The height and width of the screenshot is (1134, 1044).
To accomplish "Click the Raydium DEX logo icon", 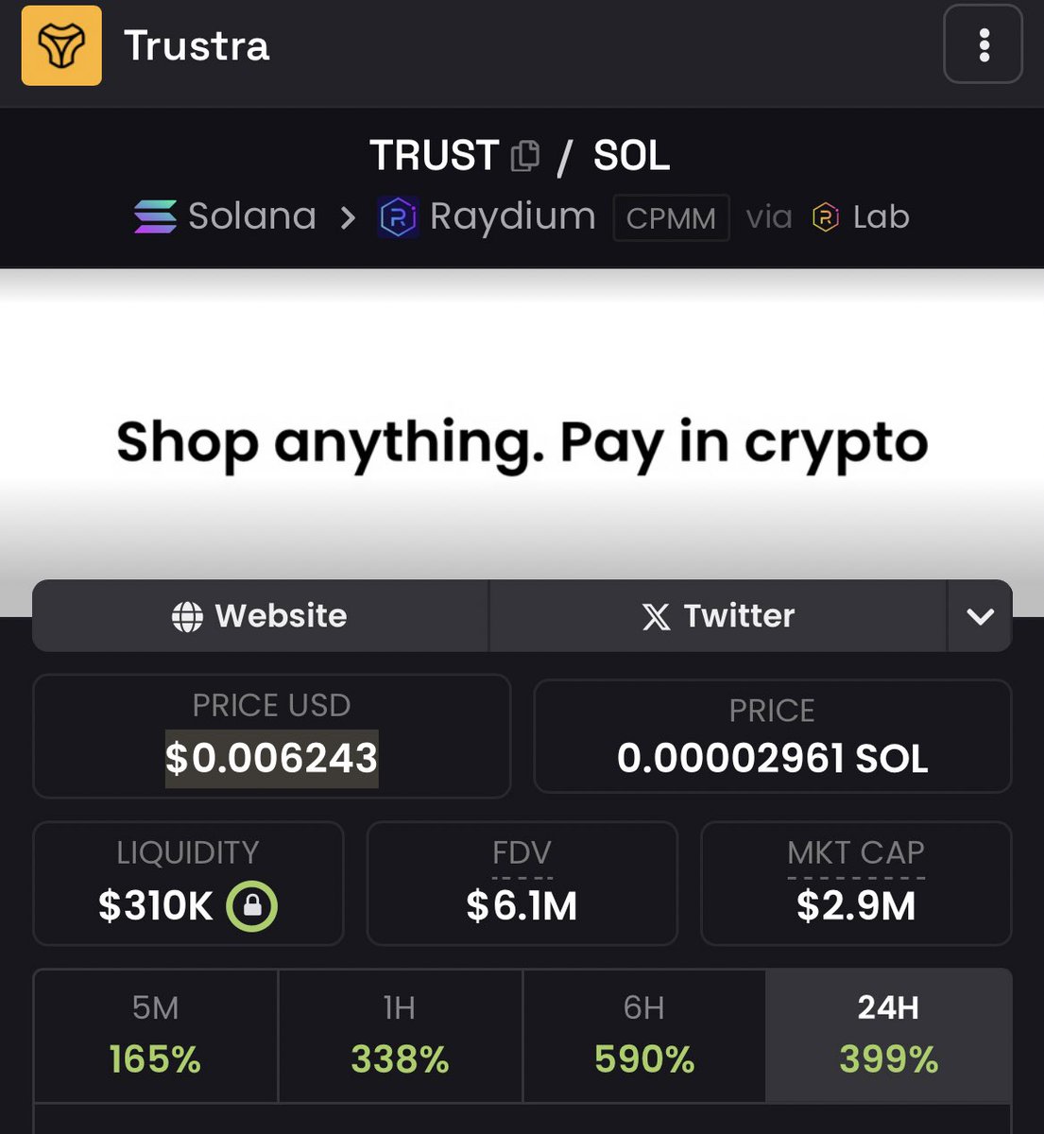I will (398, 217).
